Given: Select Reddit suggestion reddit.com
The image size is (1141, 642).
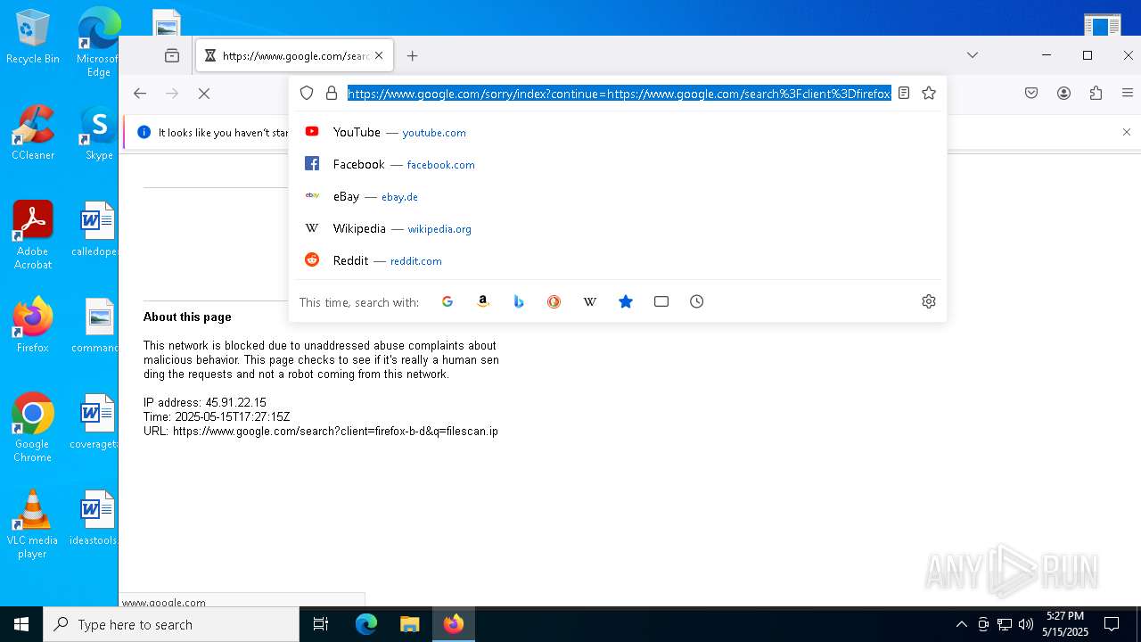Looking at the screenshot, I should 618,260.
